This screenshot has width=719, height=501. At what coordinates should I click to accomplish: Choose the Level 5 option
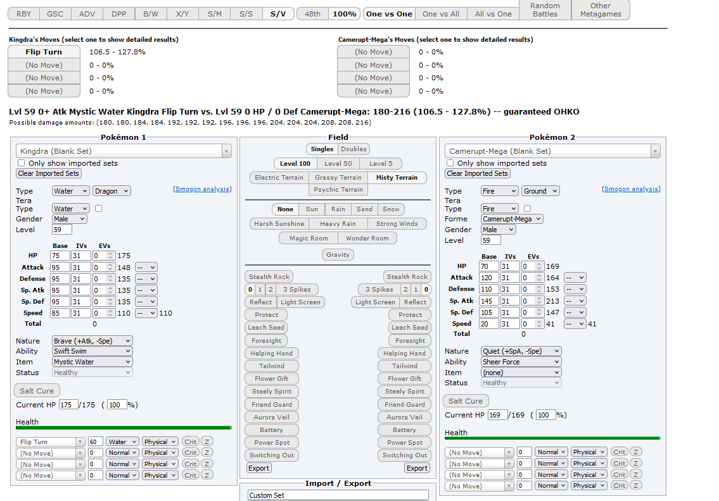[381, 163]
